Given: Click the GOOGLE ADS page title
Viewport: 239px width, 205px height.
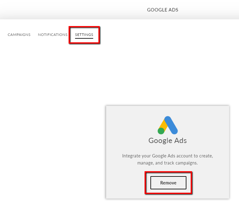Looking at the screenshot, I should pyautogui.click(x=162, y=10).
